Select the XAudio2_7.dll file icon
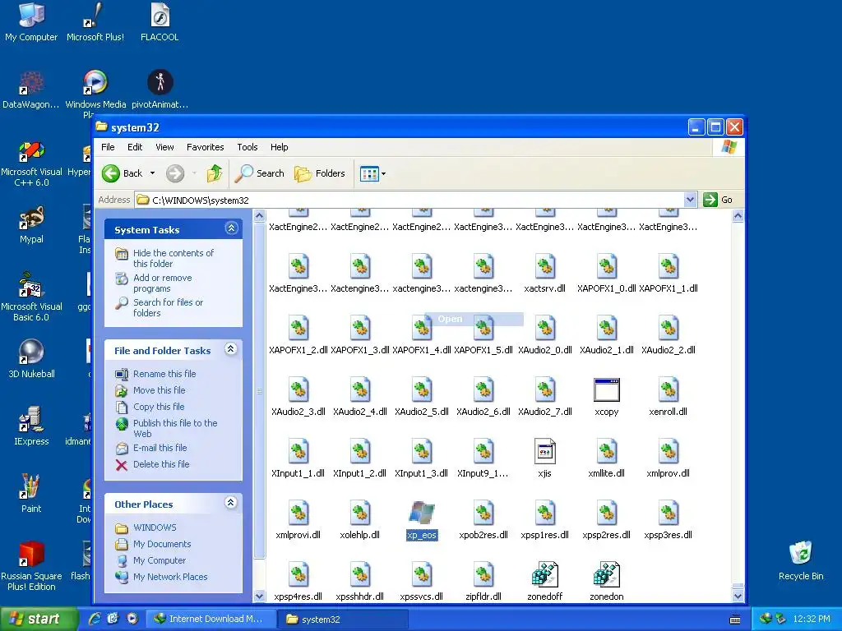 (x=544, y=390)
